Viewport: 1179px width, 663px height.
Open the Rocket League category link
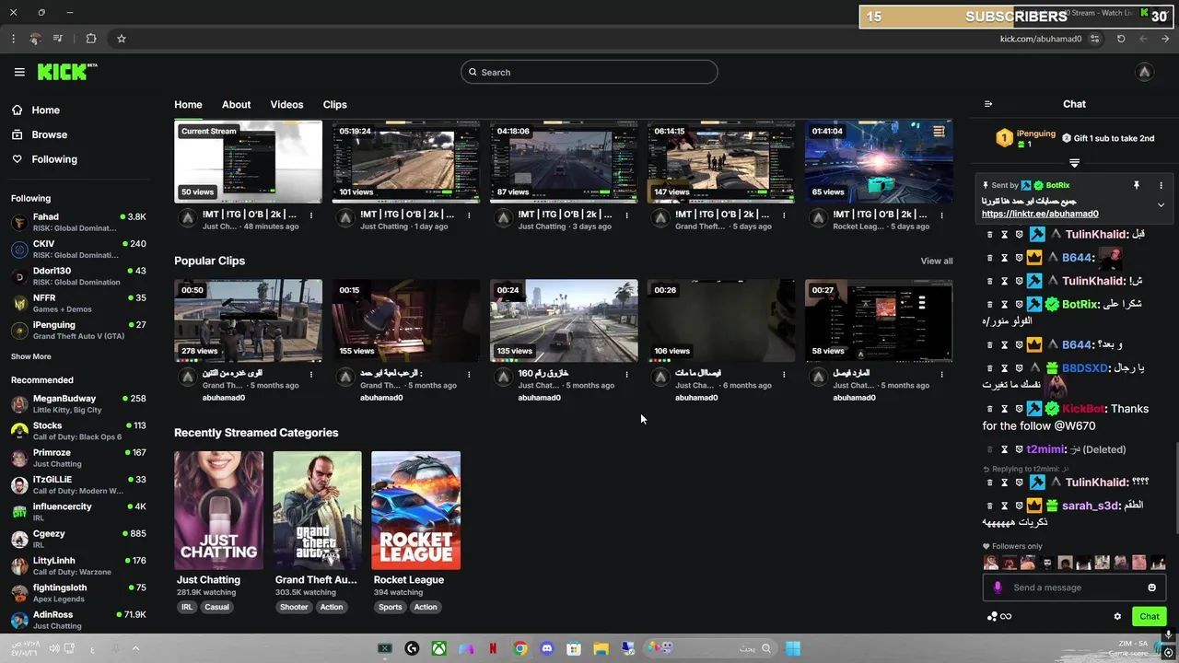tap(409, 580)
